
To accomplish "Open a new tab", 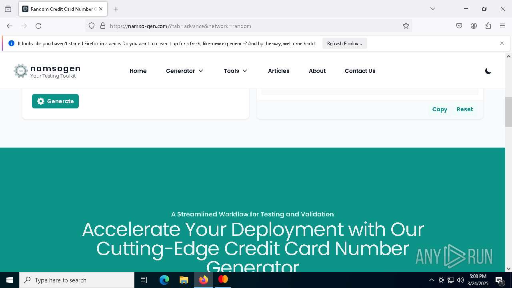I will [x=116, y=9].
